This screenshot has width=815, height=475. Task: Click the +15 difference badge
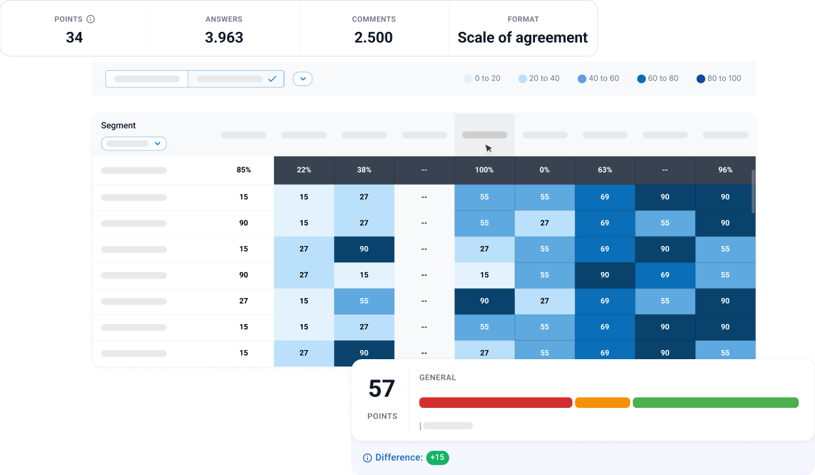(x=437, y=457)
